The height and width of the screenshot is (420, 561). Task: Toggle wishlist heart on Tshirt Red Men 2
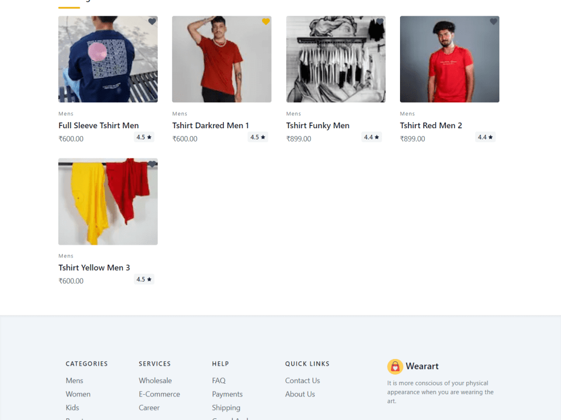[493, 21]
